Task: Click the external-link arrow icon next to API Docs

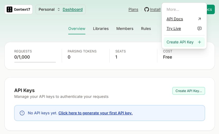Action: (x=199, y=19)
